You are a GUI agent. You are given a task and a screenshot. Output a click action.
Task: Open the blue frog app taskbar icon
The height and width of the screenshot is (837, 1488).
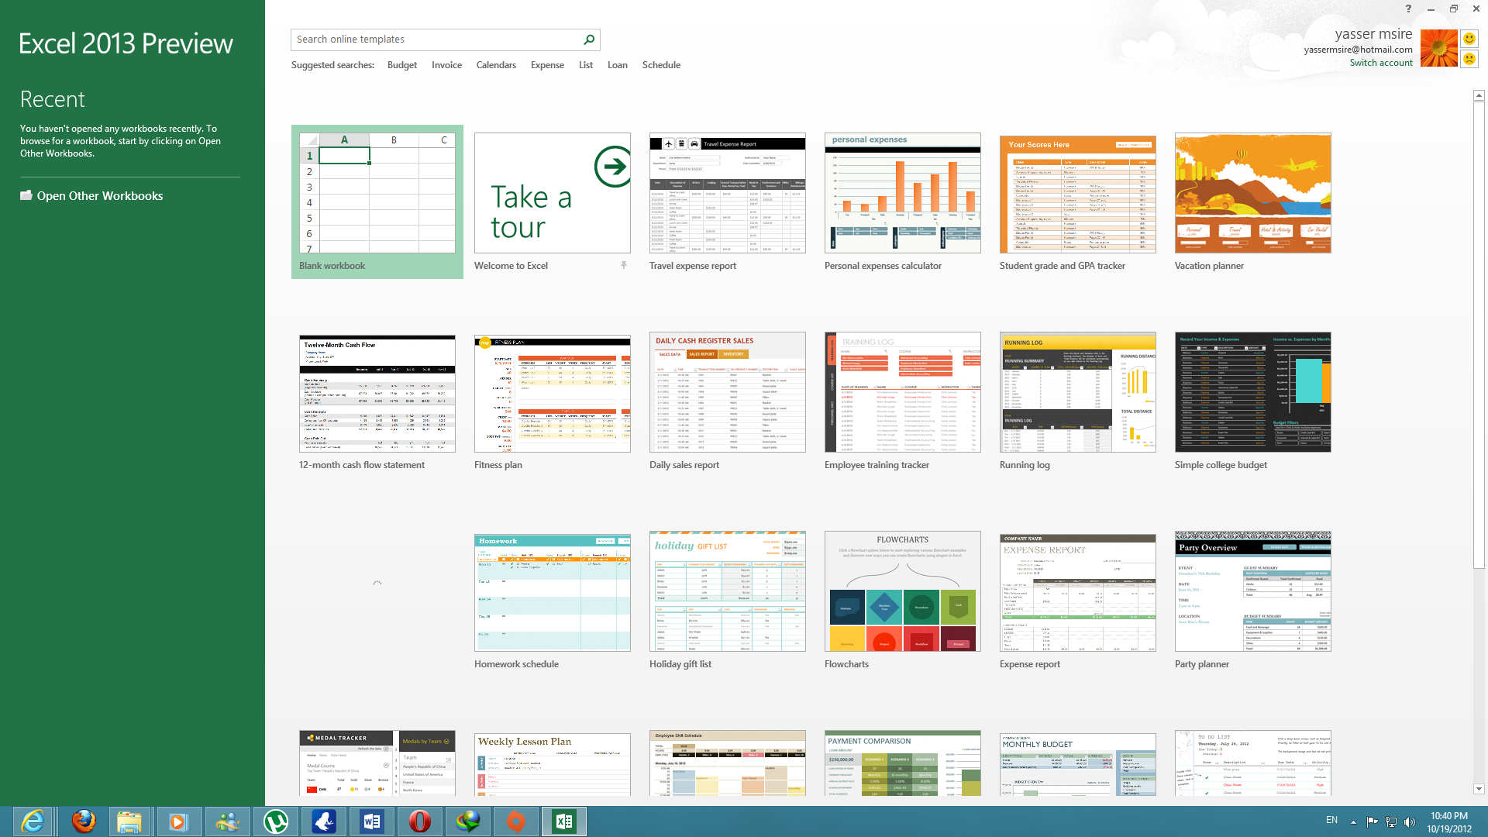pos(324,821)
